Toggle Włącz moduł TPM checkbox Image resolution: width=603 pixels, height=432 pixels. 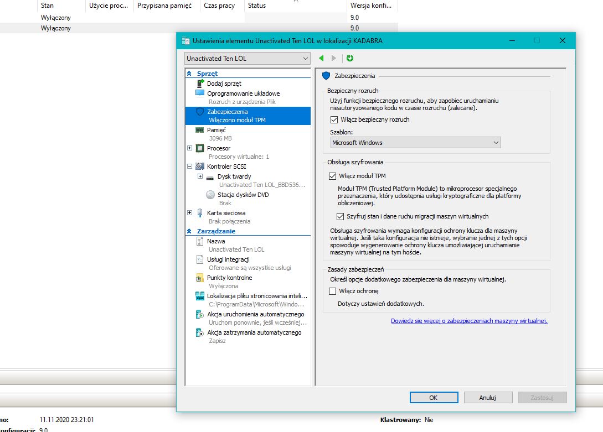click(x=332, y=176)
